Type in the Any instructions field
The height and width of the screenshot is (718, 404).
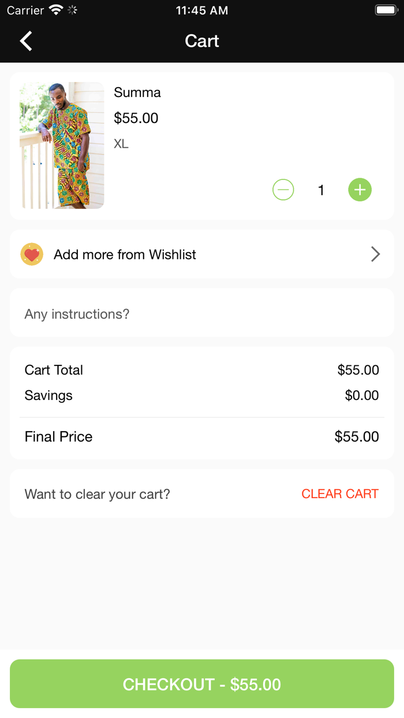(x=202, y=314)
